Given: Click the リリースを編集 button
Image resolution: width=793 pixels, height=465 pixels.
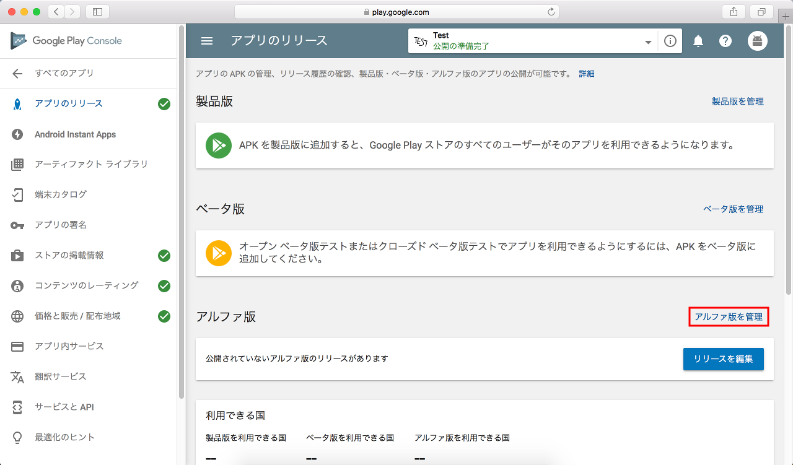Looking at the screenshot, I should pyautogui.click(x=724, y=359).
